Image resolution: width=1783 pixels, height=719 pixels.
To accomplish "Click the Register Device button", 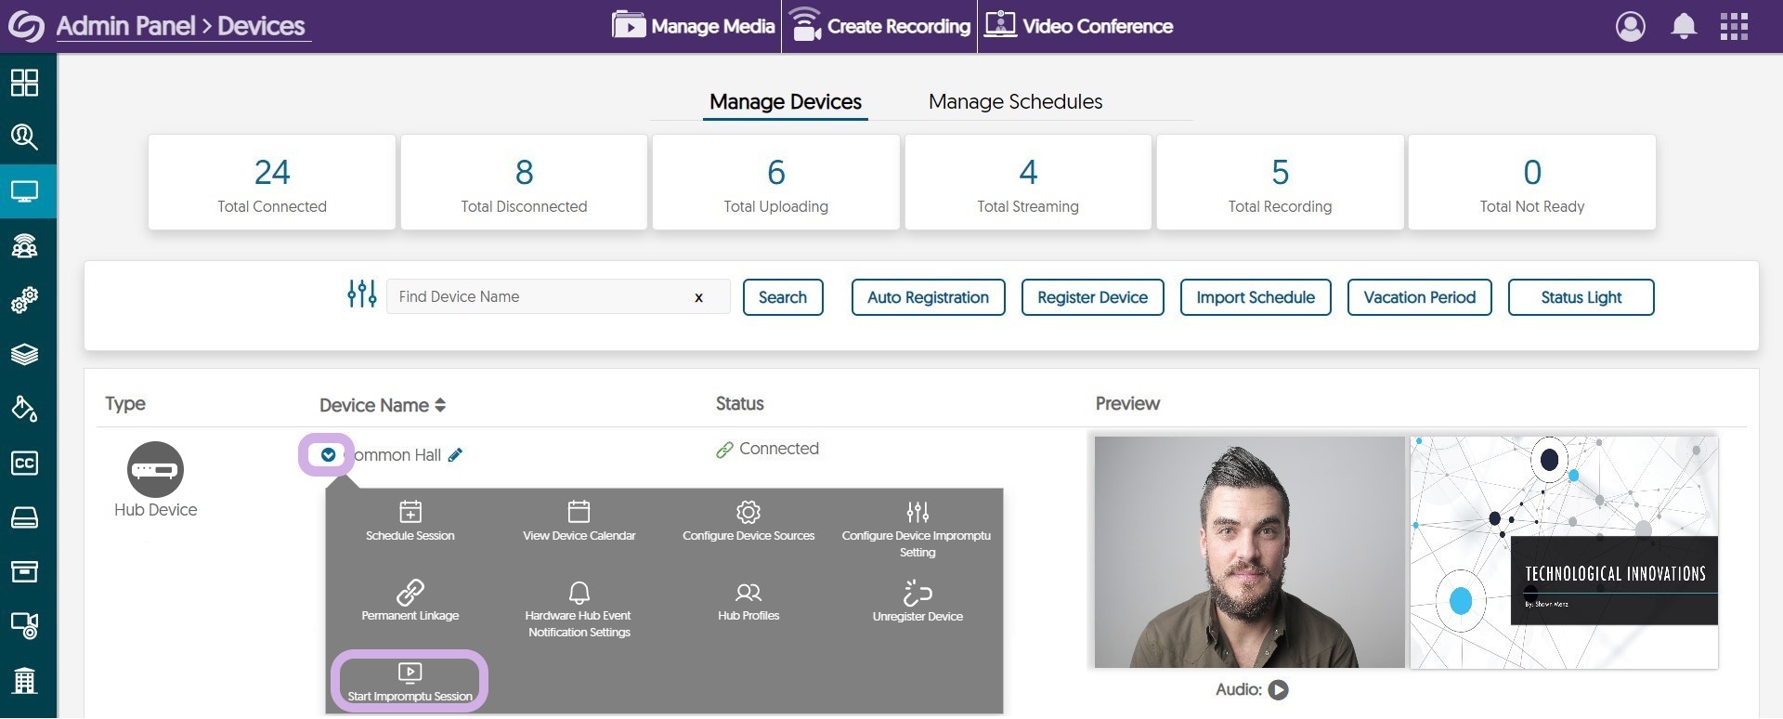I will [x=1092, y=297].
